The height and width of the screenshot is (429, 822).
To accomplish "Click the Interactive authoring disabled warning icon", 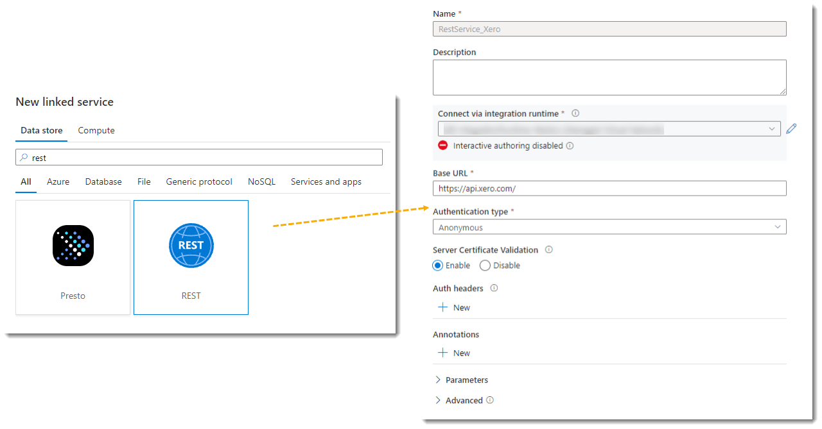I will pos(442,145).
